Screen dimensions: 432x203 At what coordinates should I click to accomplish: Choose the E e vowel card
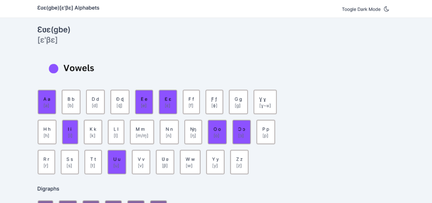click(x=144, y=102)
